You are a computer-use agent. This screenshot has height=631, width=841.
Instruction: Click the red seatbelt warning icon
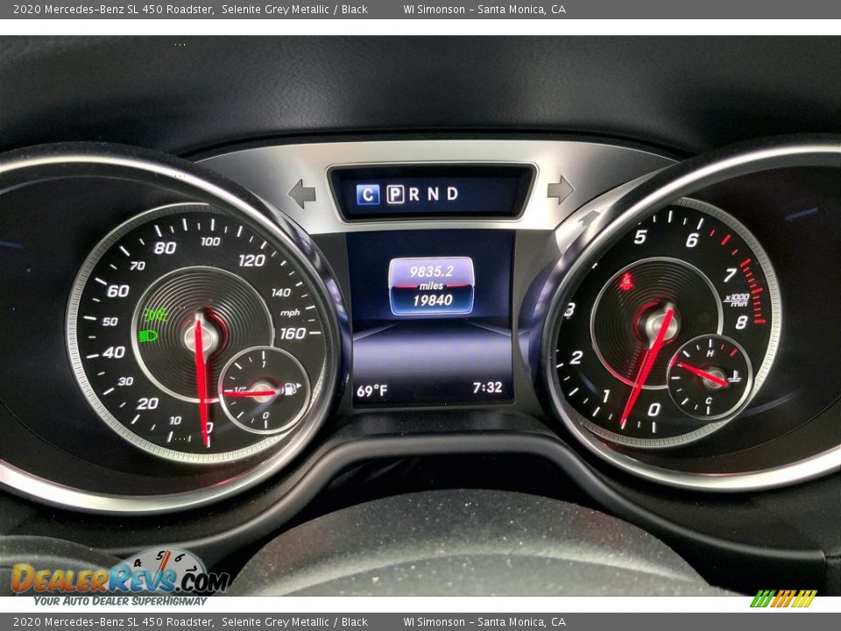[625, 281]
